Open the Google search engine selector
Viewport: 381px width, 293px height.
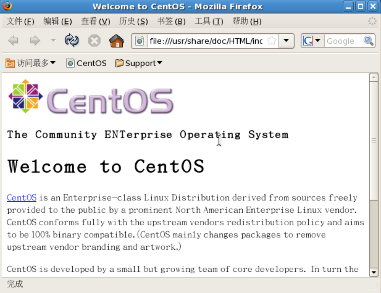[x=312, y=41]
